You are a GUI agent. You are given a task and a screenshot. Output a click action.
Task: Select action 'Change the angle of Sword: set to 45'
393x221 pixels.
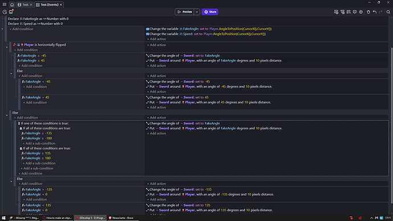pyautogui.click(x=177, y=97)
